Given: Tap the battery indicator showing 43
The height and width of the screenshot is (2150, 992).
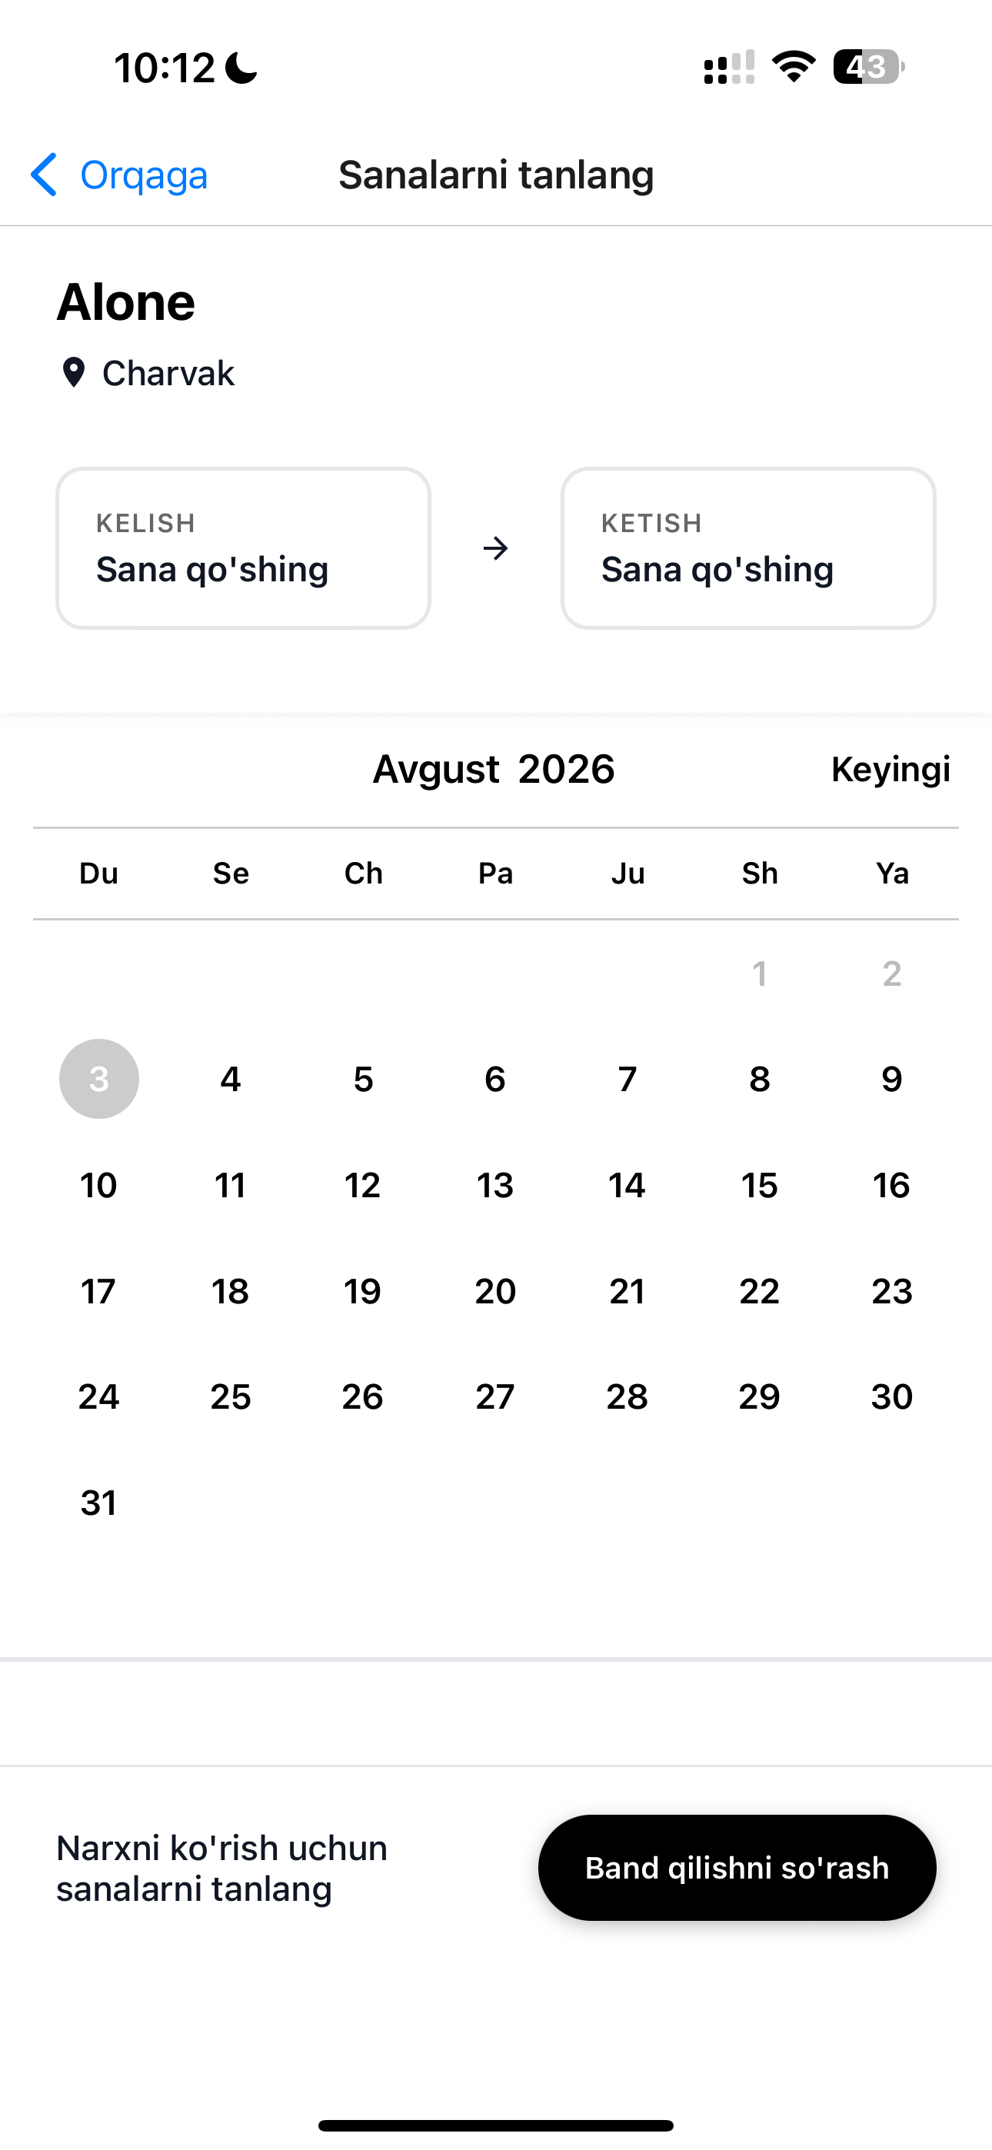Looking at the screenshot, I should 868,67.
